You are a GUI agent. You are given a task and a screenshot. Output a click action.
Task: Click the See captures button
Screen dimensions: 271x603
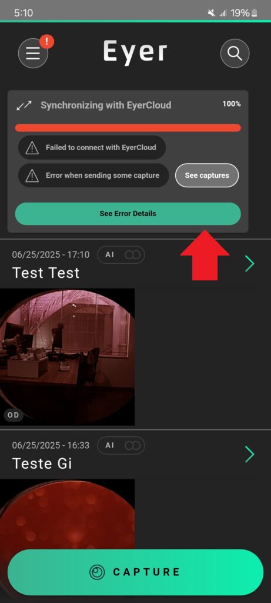point(207,175)
